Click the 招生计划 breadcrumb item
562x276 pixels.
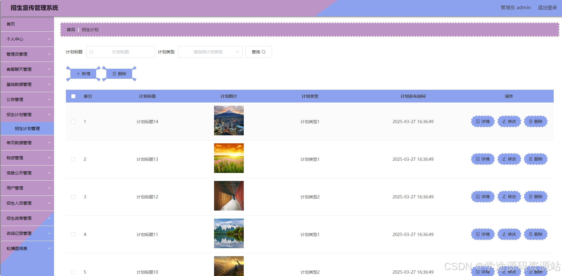(90, 30)
